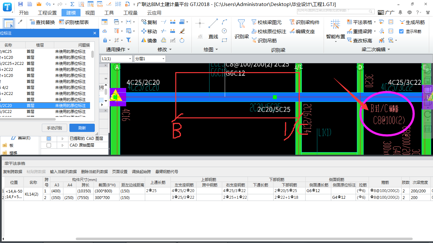This screenshot has width=433, height=243.
Task: Click the 查找替换 button
Action: point(42,22)
